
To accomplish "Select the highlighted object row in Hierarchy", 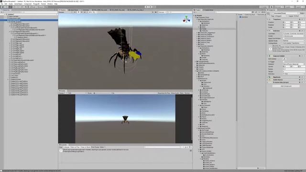I will 29,20.
